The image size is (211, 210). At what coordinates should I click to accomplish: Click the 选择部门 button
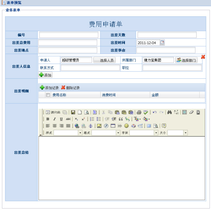pos(186,60)
